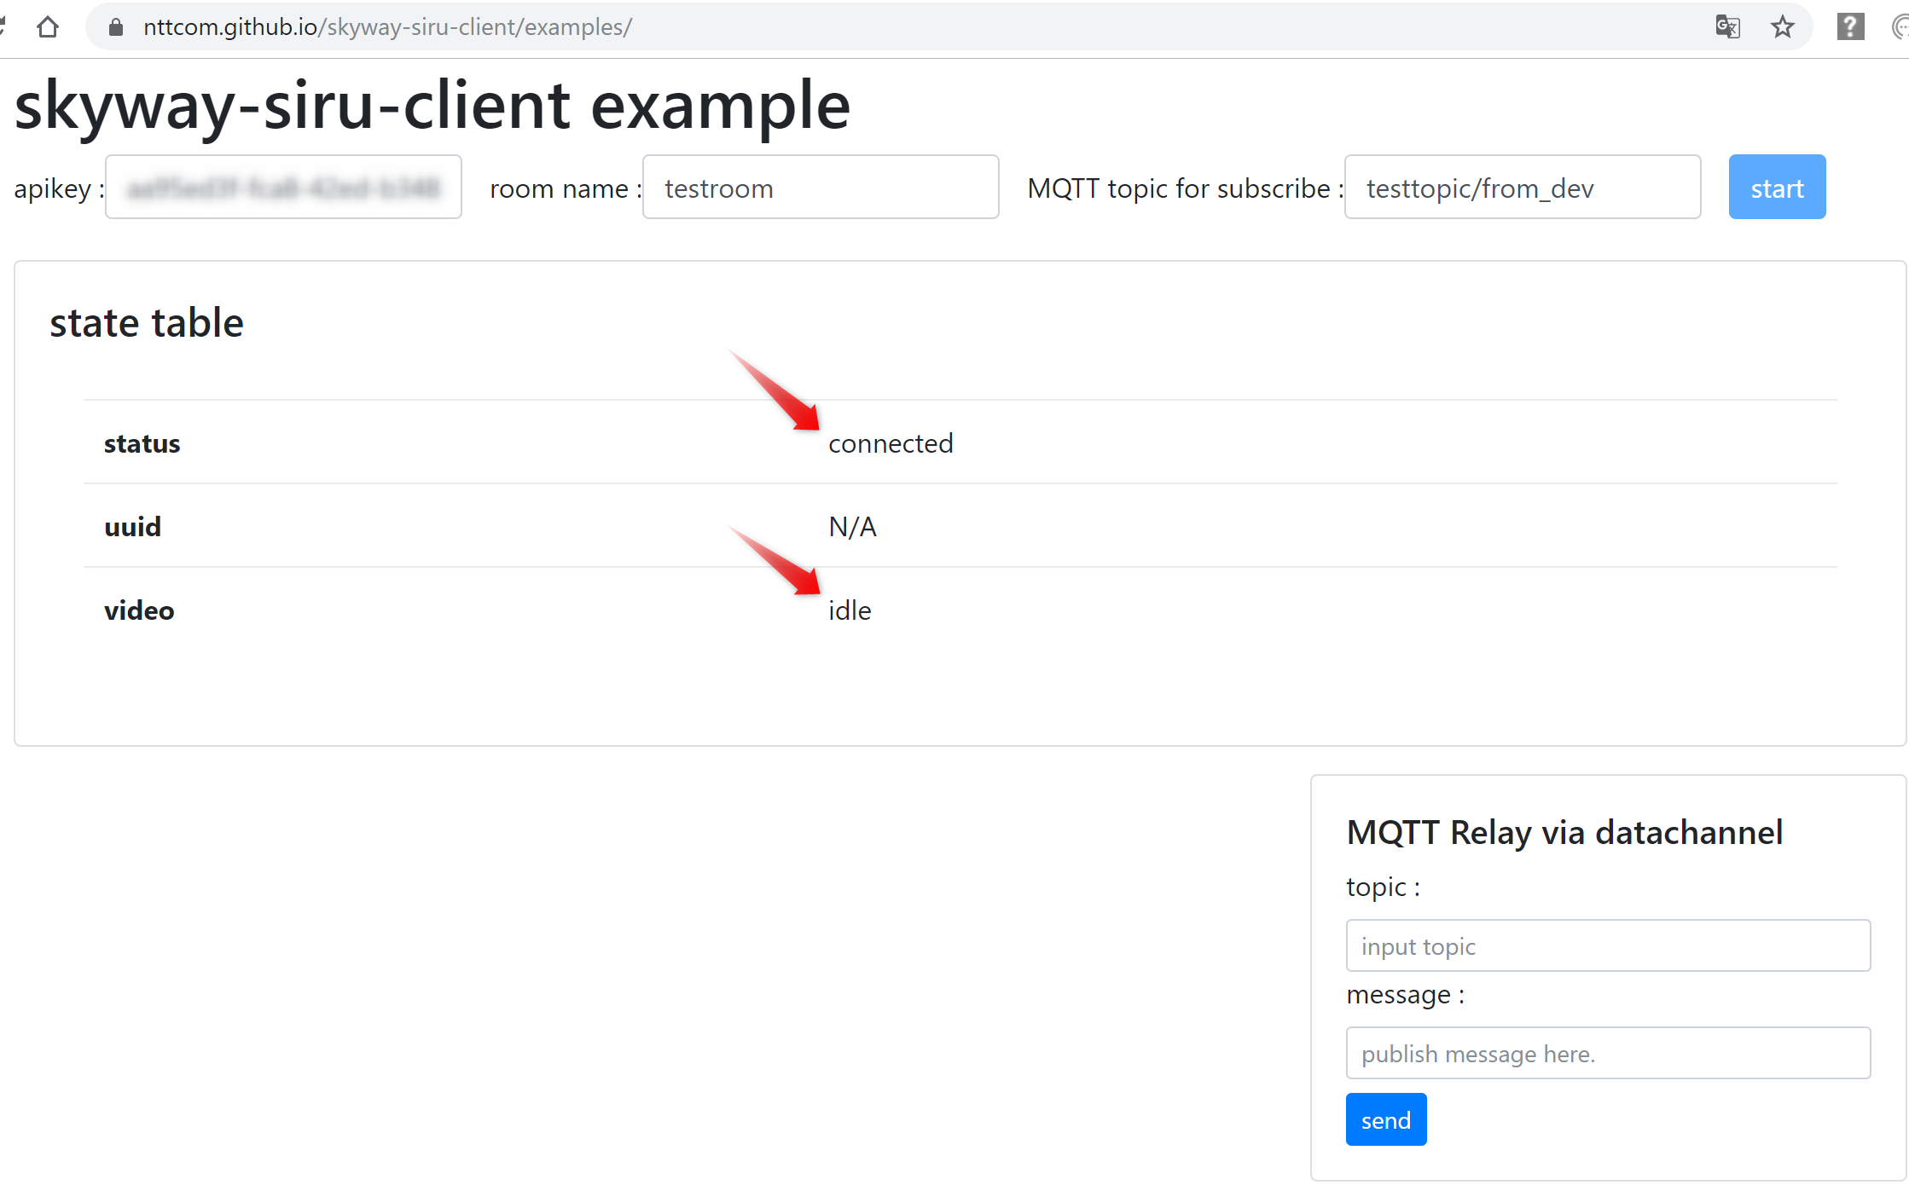Focus the apikey input field
Viewport: 1909px width, 1185px height.
[x=283, y=188]
